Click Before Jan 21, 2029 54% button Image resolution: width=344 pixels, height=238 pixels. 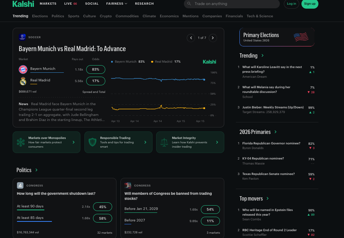[210, 210]
